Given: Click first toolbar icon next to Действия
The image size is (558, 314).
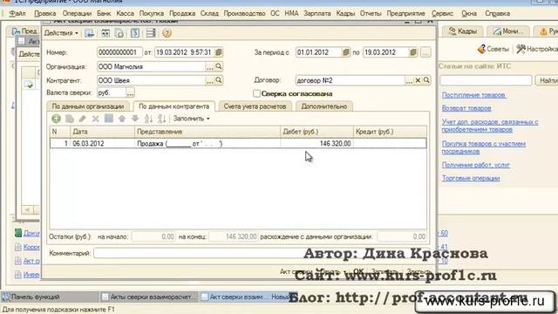Looking at the screenshot, I should tap(89, 33).
